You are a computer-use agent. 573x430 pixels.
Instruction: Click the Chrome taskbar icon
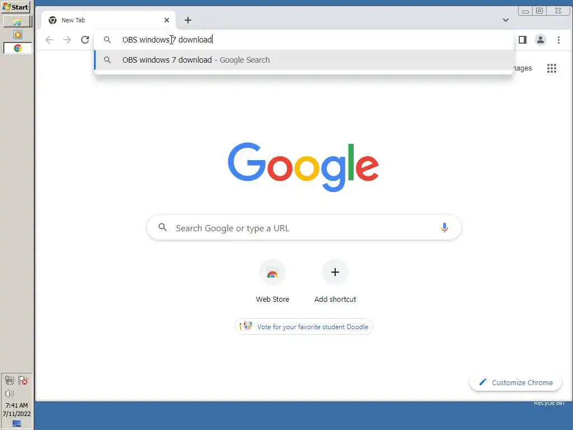point(17,48)
